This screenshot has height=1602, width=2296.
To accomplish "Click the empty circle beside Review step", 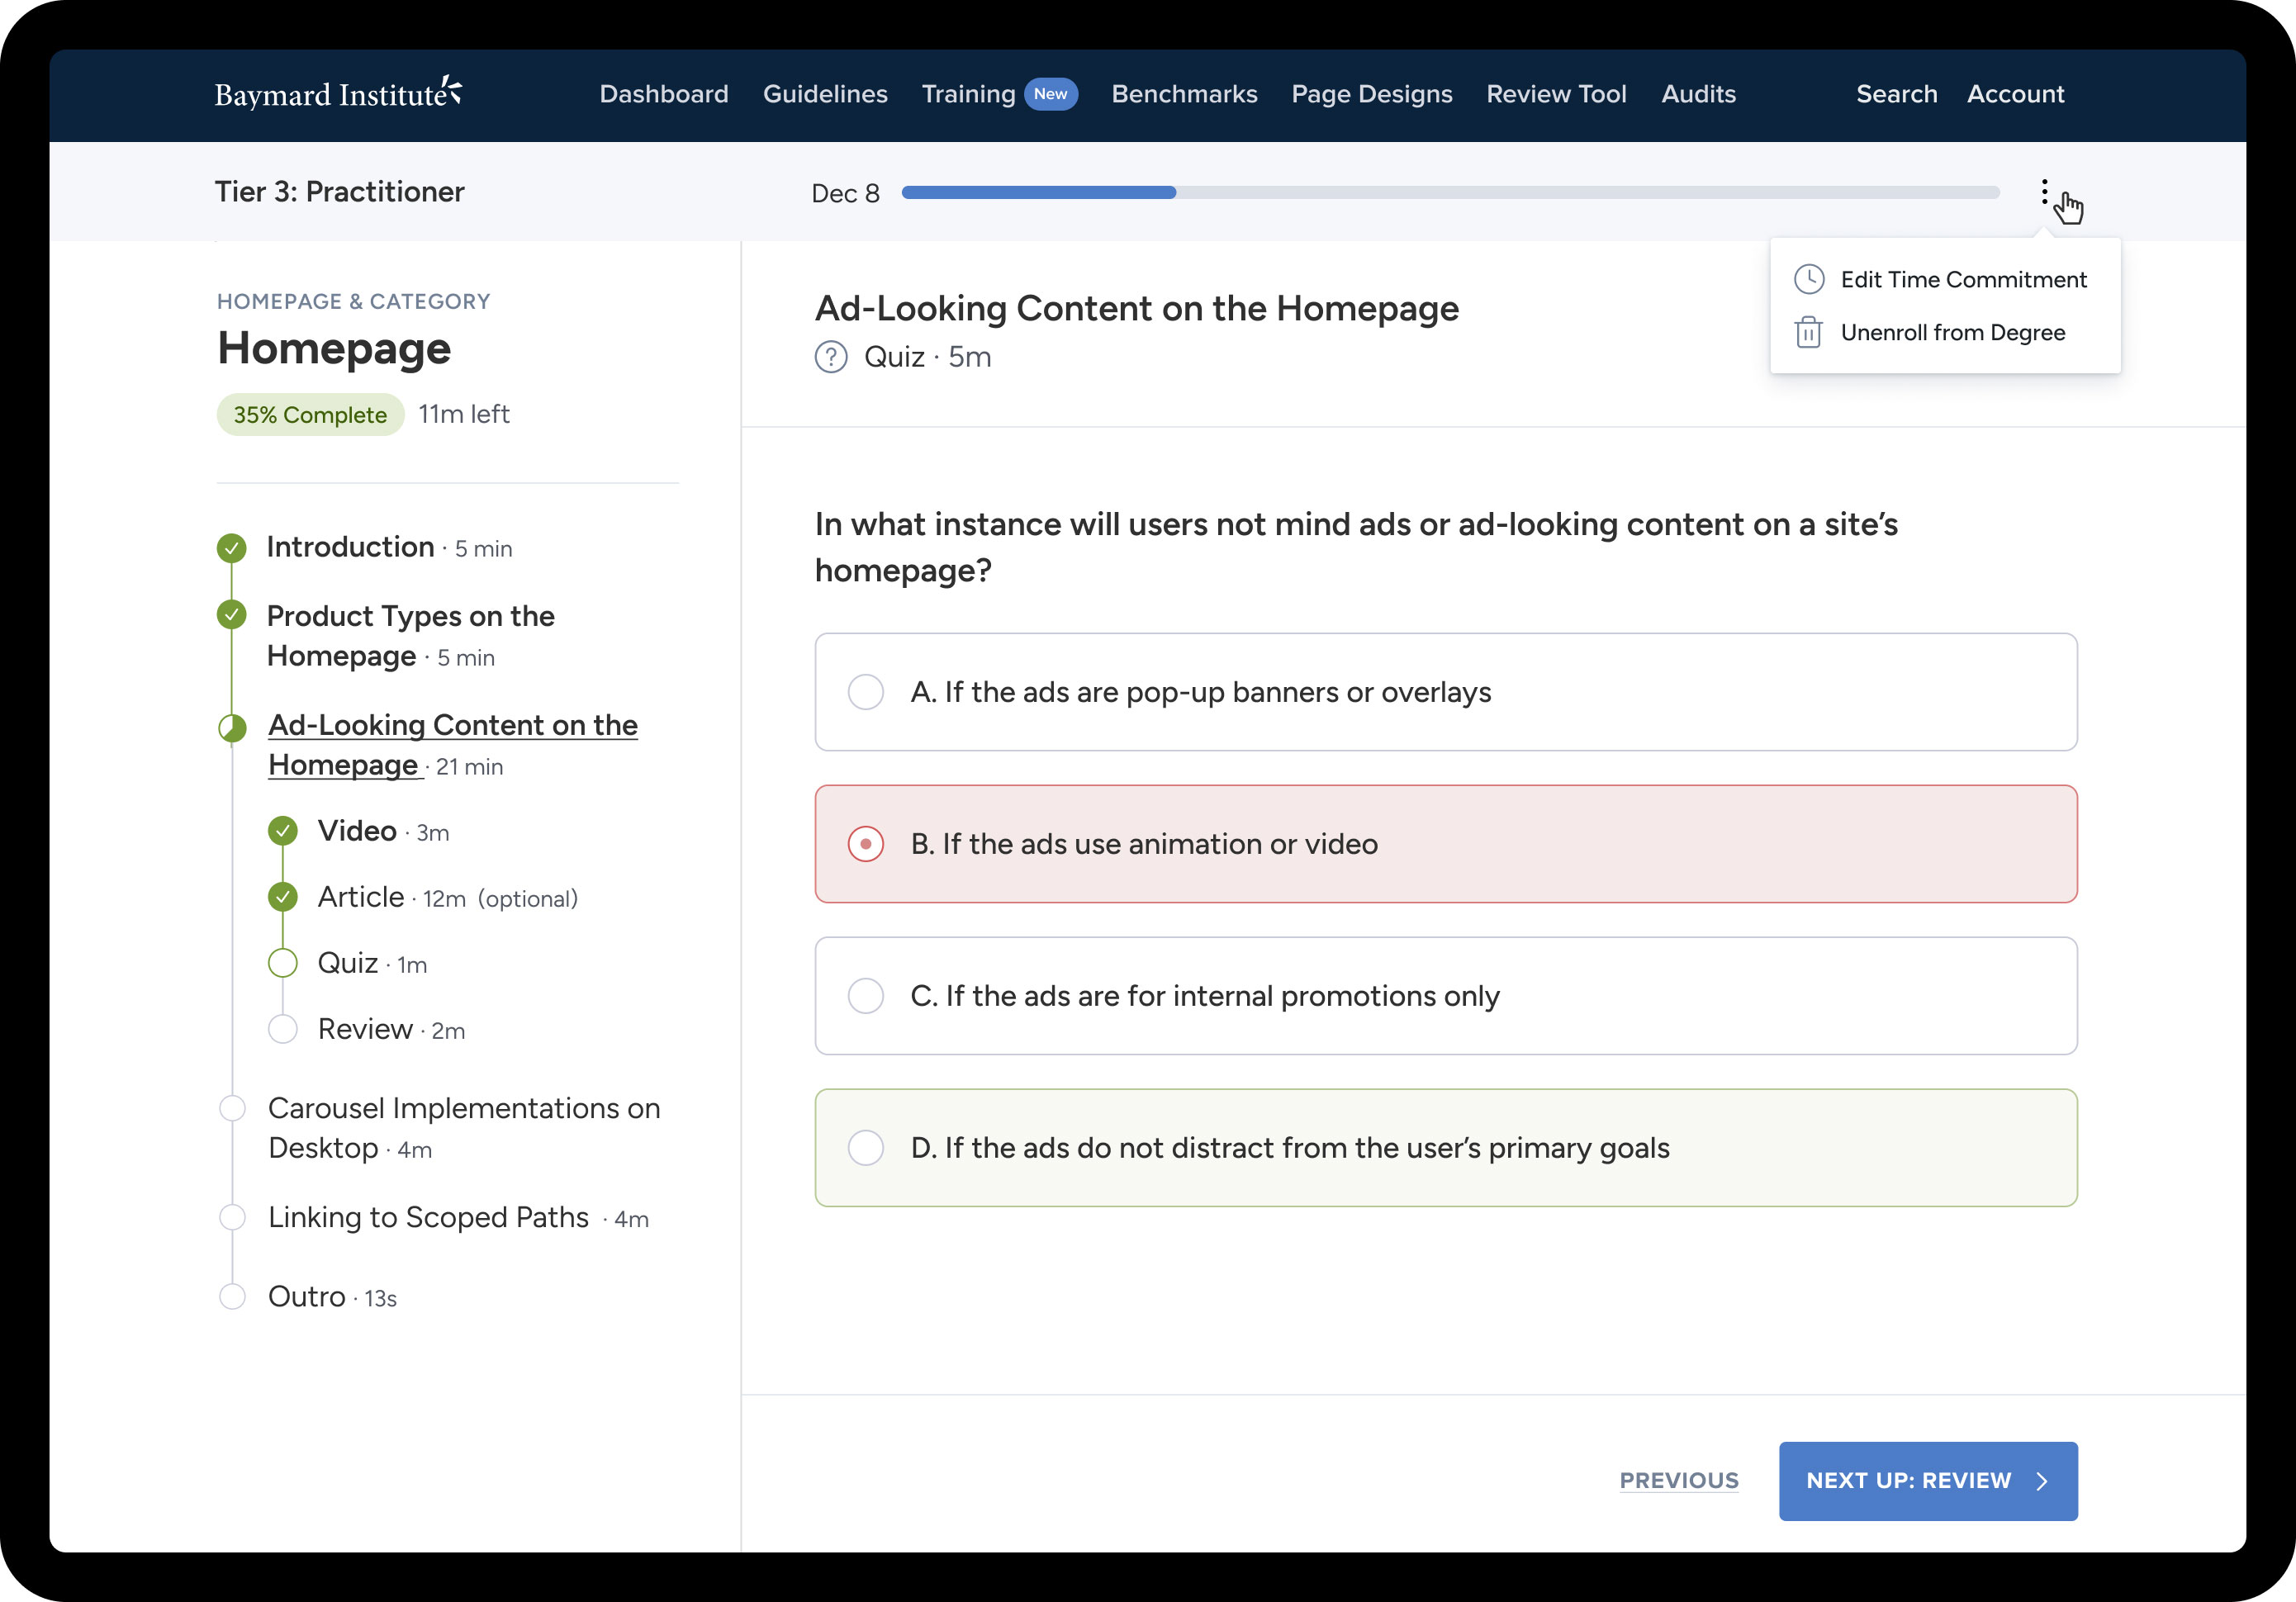I will point(283,1029).
